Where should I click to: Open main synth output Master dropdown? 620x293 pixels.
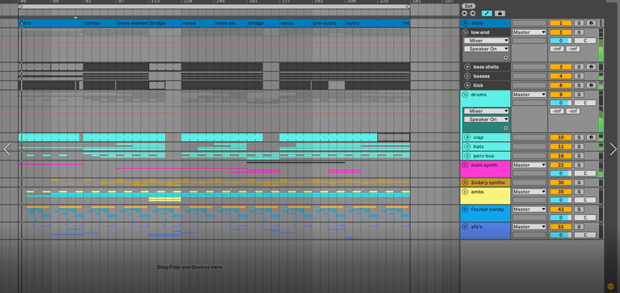point(529,165)
